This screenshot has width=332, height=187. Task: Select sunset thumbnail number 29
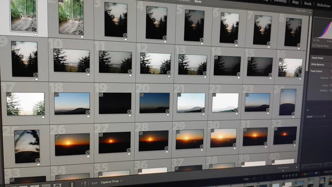[189, 139]
